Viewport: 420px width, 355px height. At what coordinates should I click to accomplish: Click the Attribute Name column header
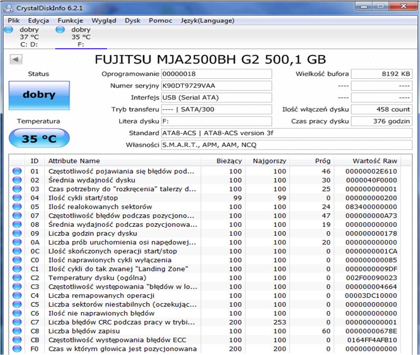tap(123, 161)
